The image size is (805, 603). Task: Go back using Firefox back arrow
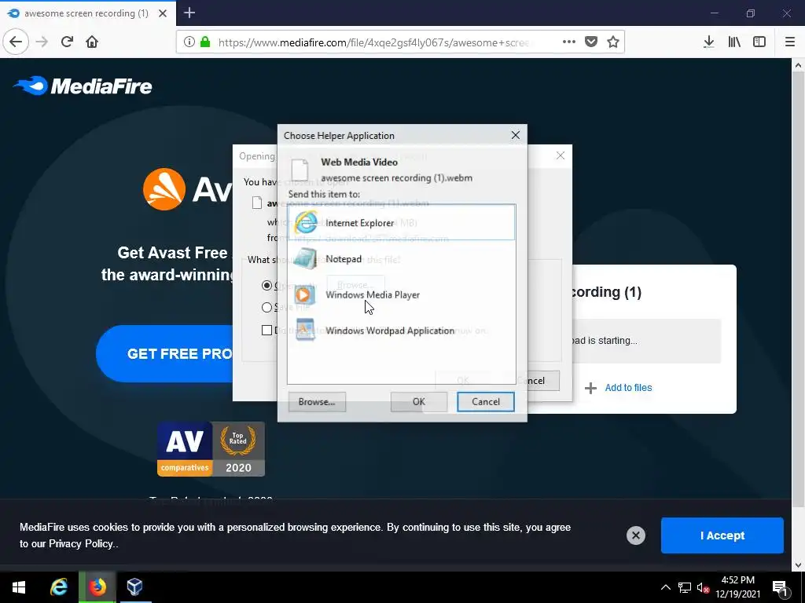pyautogui.click(x=16, y=42)
